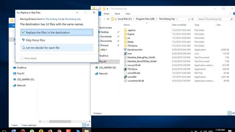Select the msvcp140.dll file icon
The image size is (235, 132).
[125, 65]
